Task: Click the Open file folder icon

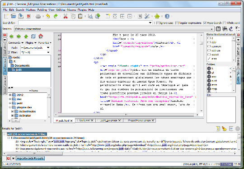Action: pos(14,16)
